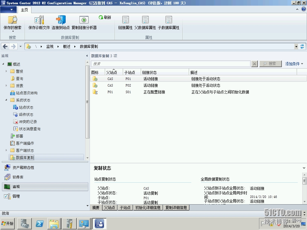Switch to 摘要 tab
The width and height of the screenshot is (307, 230).
(96, 208)
